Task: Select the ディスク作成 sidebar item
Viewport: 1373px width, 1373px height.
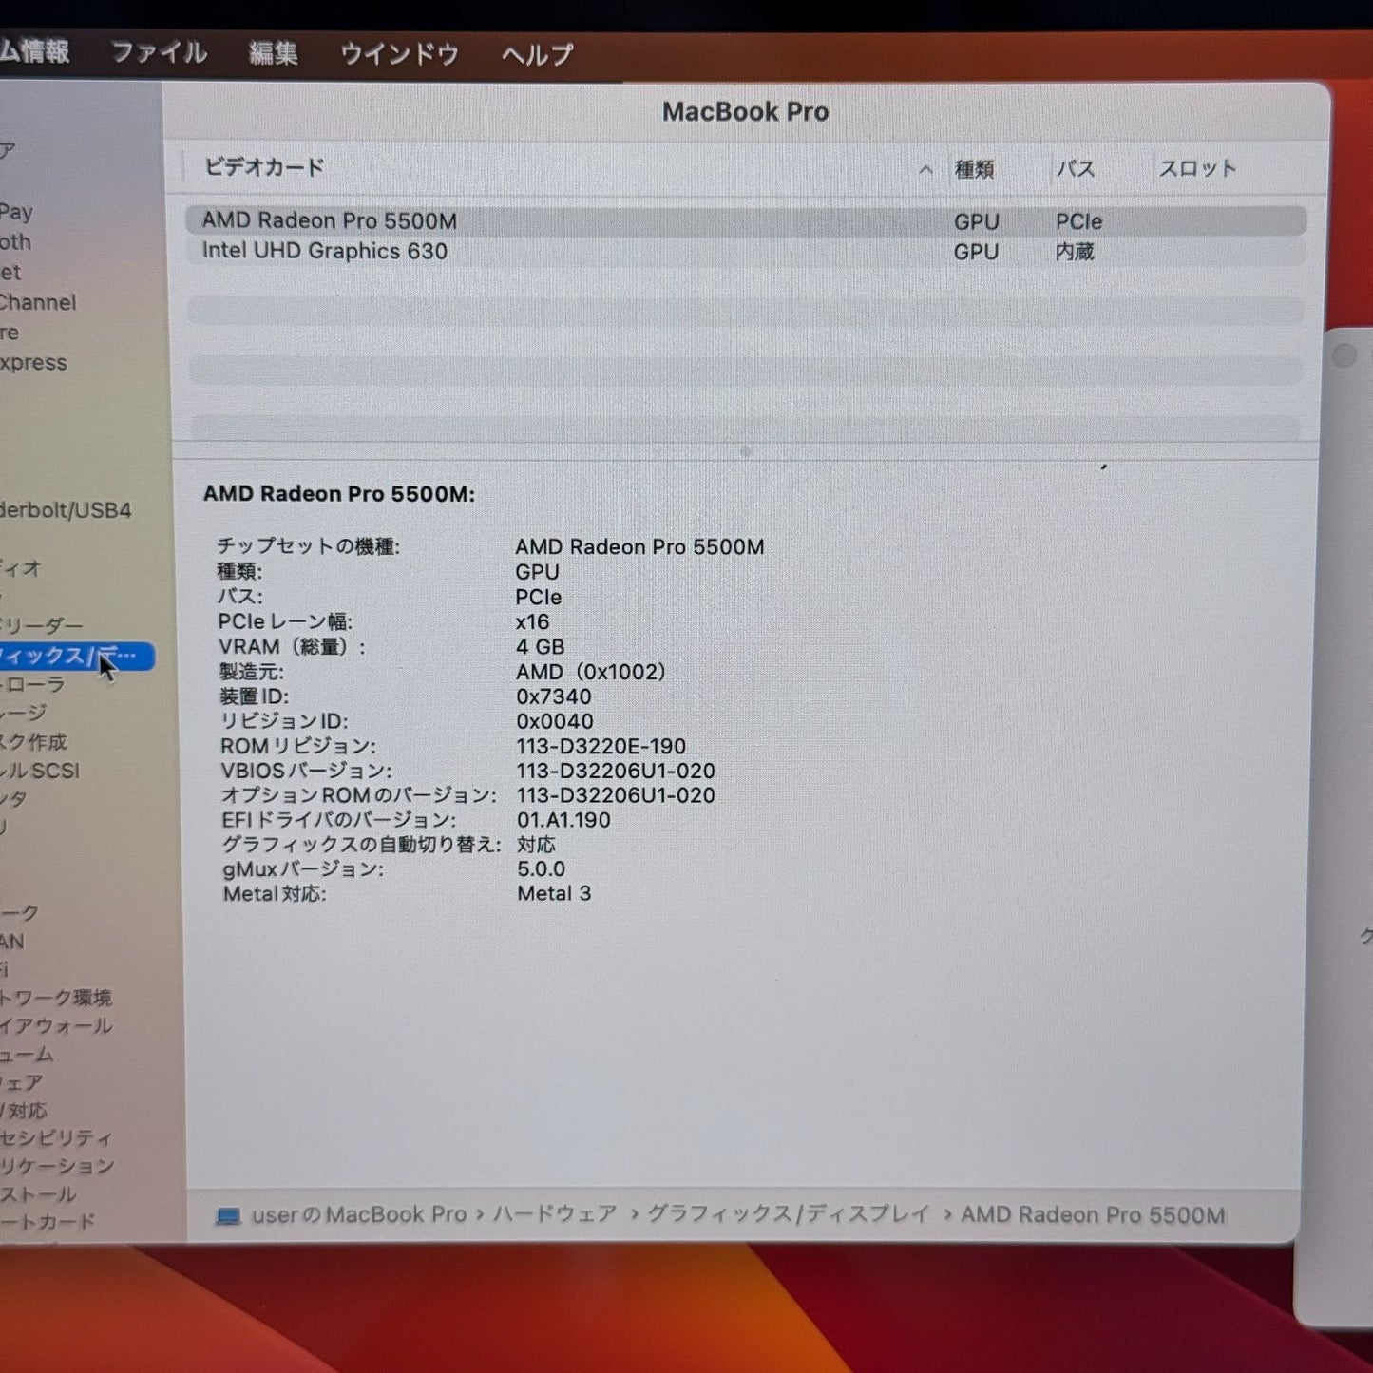Action: click(x=34, y=742)
